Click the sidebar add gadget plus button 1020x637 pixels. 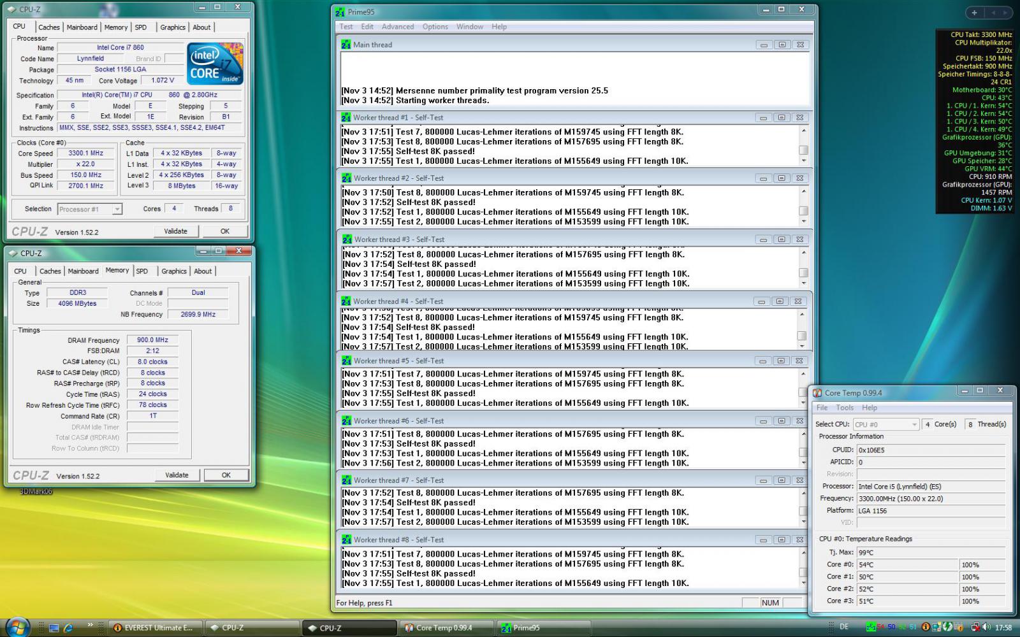[974, 13]
